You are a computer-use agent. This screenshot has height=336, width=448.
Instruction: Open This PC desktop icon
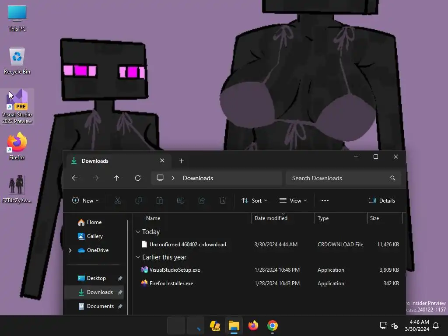tap(17, 18)
